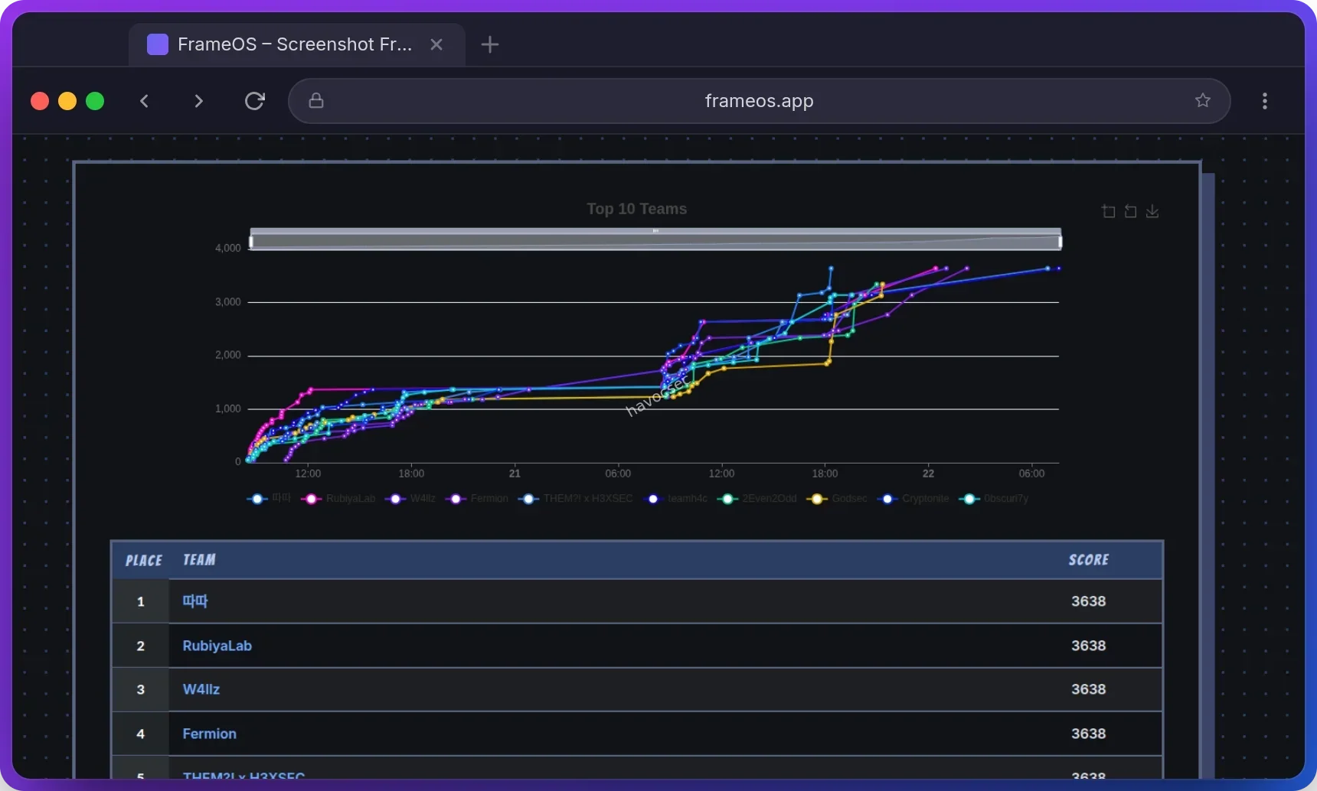
Task: Toggle the RubiyaLab series in the legend
Action: click(338, 499)
